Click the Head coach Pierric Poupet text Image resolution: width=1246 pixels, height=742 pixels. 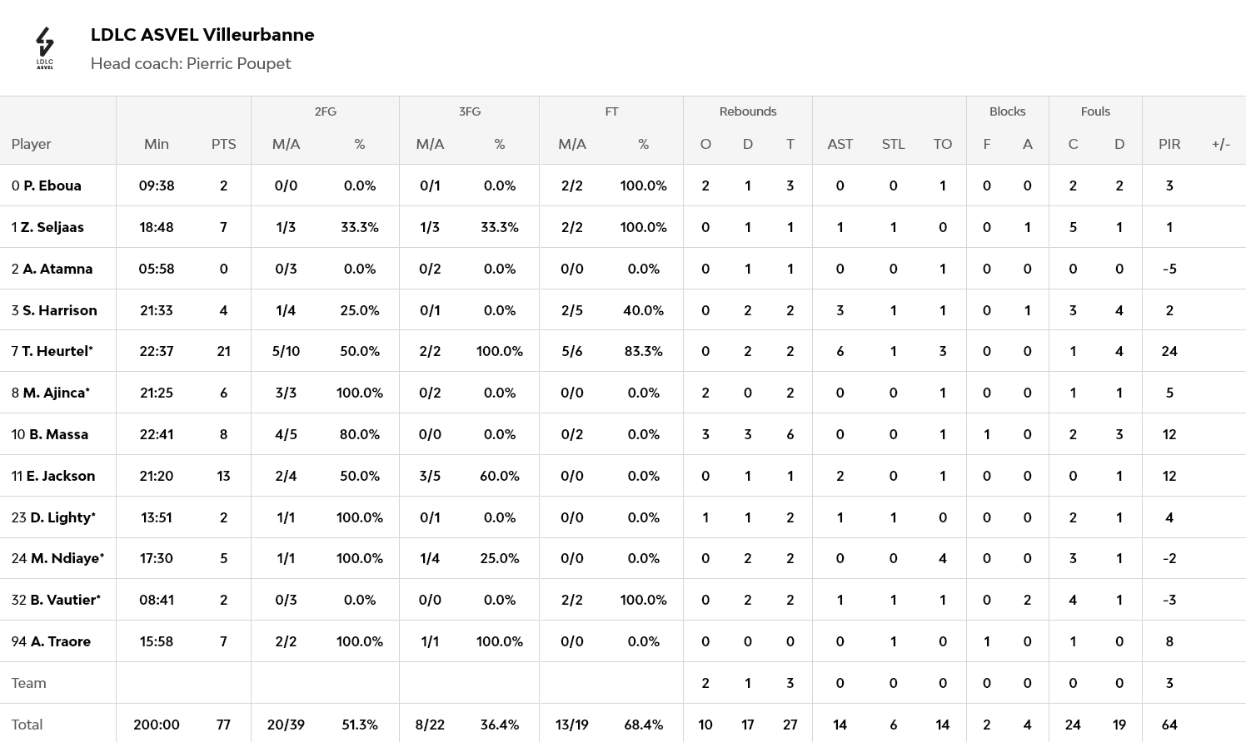pyautogui.click(x=191, y=64)
